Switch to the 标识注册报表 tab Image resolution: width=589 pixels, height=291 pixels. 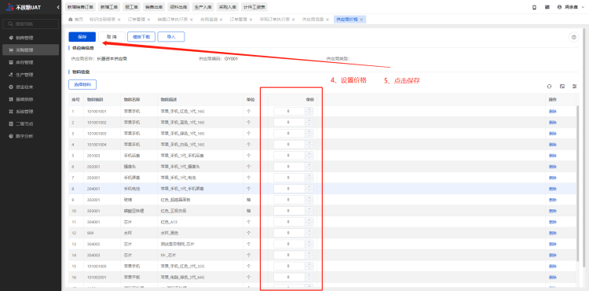[103, 19]
